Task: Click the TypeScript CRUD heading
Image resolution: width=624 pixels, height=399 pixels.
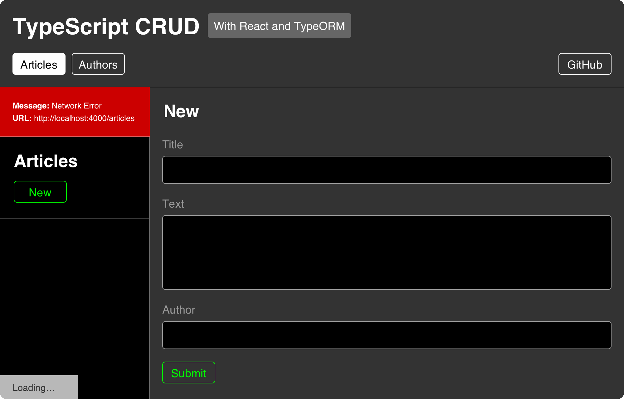Action: pos(106,26)
